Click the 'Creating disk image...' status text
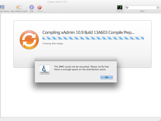 53,43
